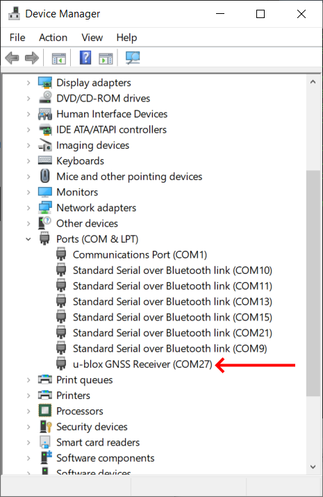Screen dimensions: 323x497
Task: Click the Keyboards category icon
Action: click(45, 161)
